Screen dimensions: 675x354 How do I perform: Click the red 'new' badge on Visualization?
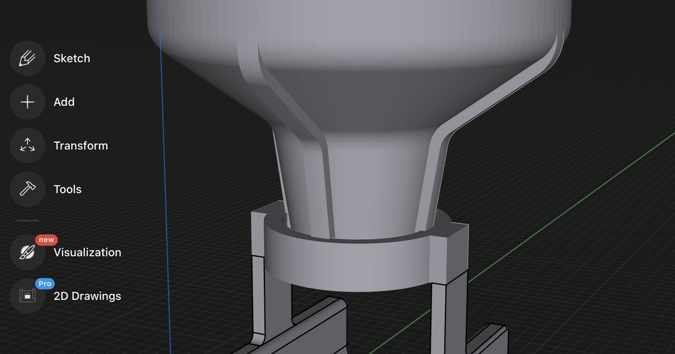(x=46, y=239)
